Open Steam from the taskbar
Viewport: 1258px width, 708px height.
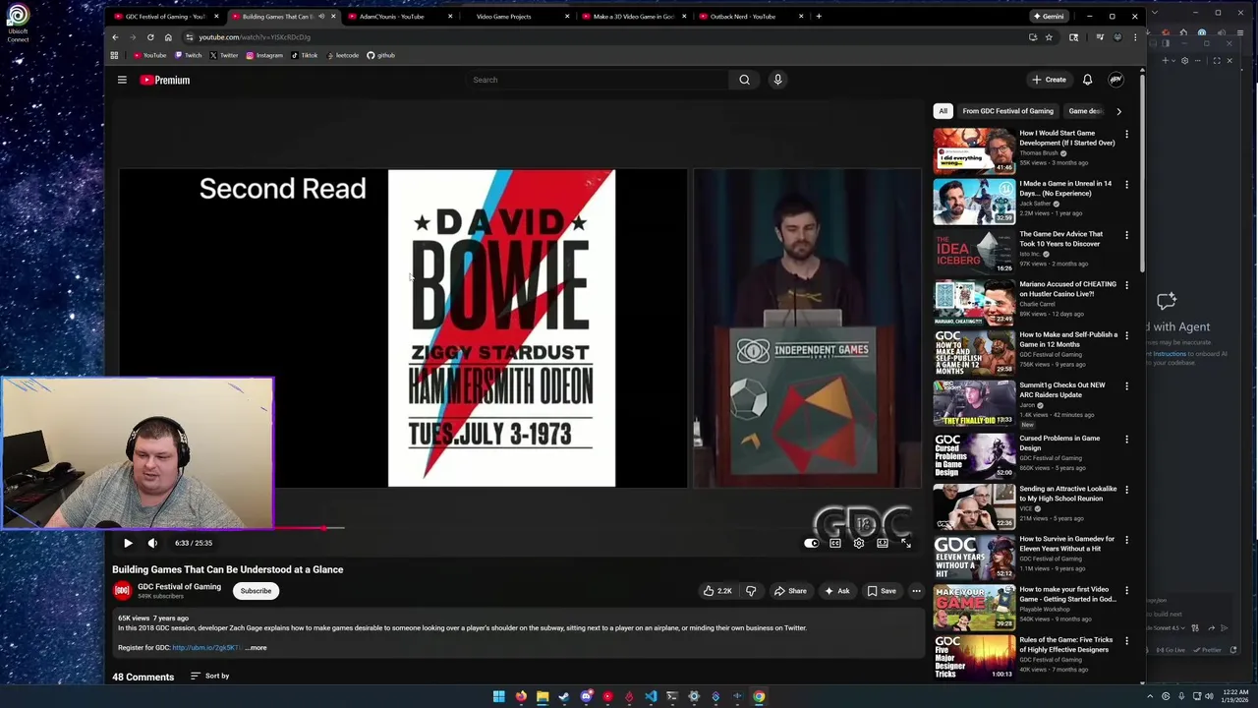point(564,696)
